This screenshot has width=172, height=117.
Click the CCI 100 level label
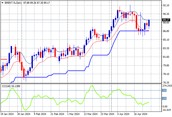click(164, 99)
